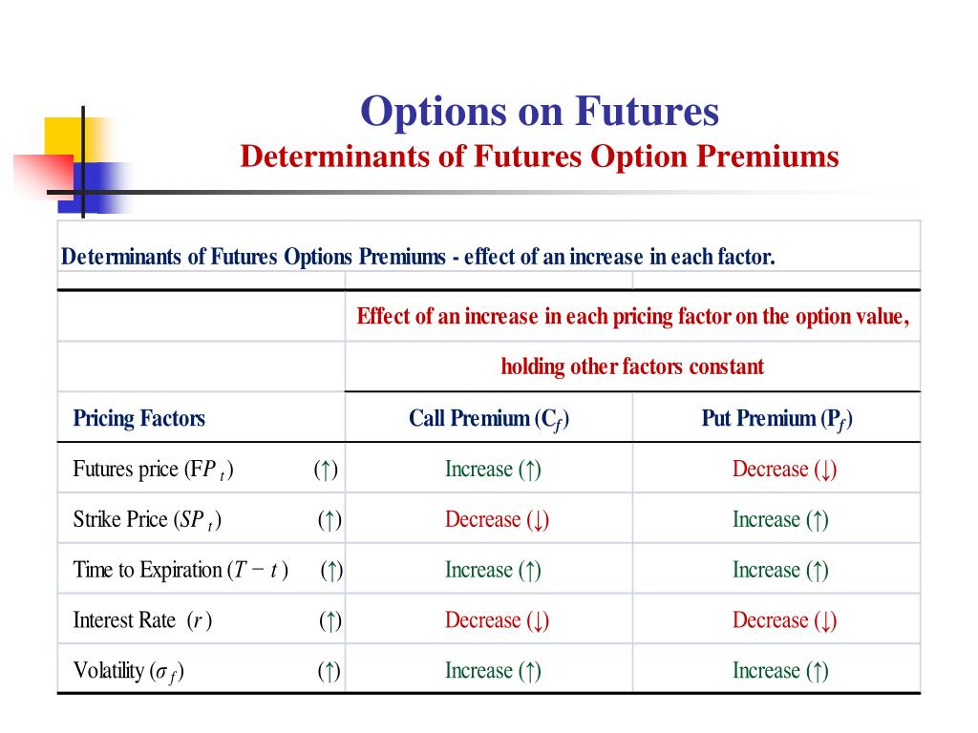
Task: Click the red square in slide logo
Action: [x=45, y=176]
